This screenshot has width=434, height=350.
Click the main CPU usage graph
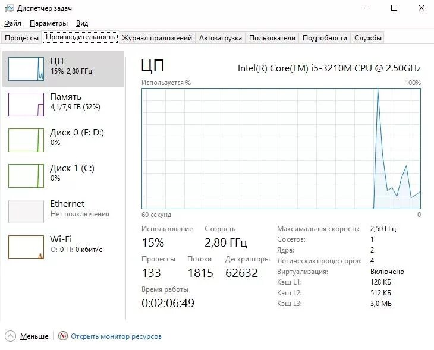[281, 149]
